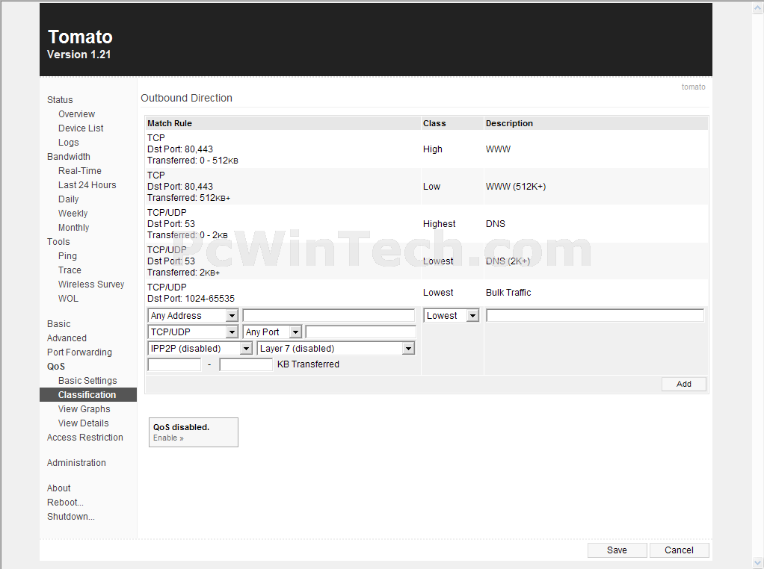This screenshot has width=764, height=569.
Task: Open Basic settings menu
Action: click(x=58, y=323)
